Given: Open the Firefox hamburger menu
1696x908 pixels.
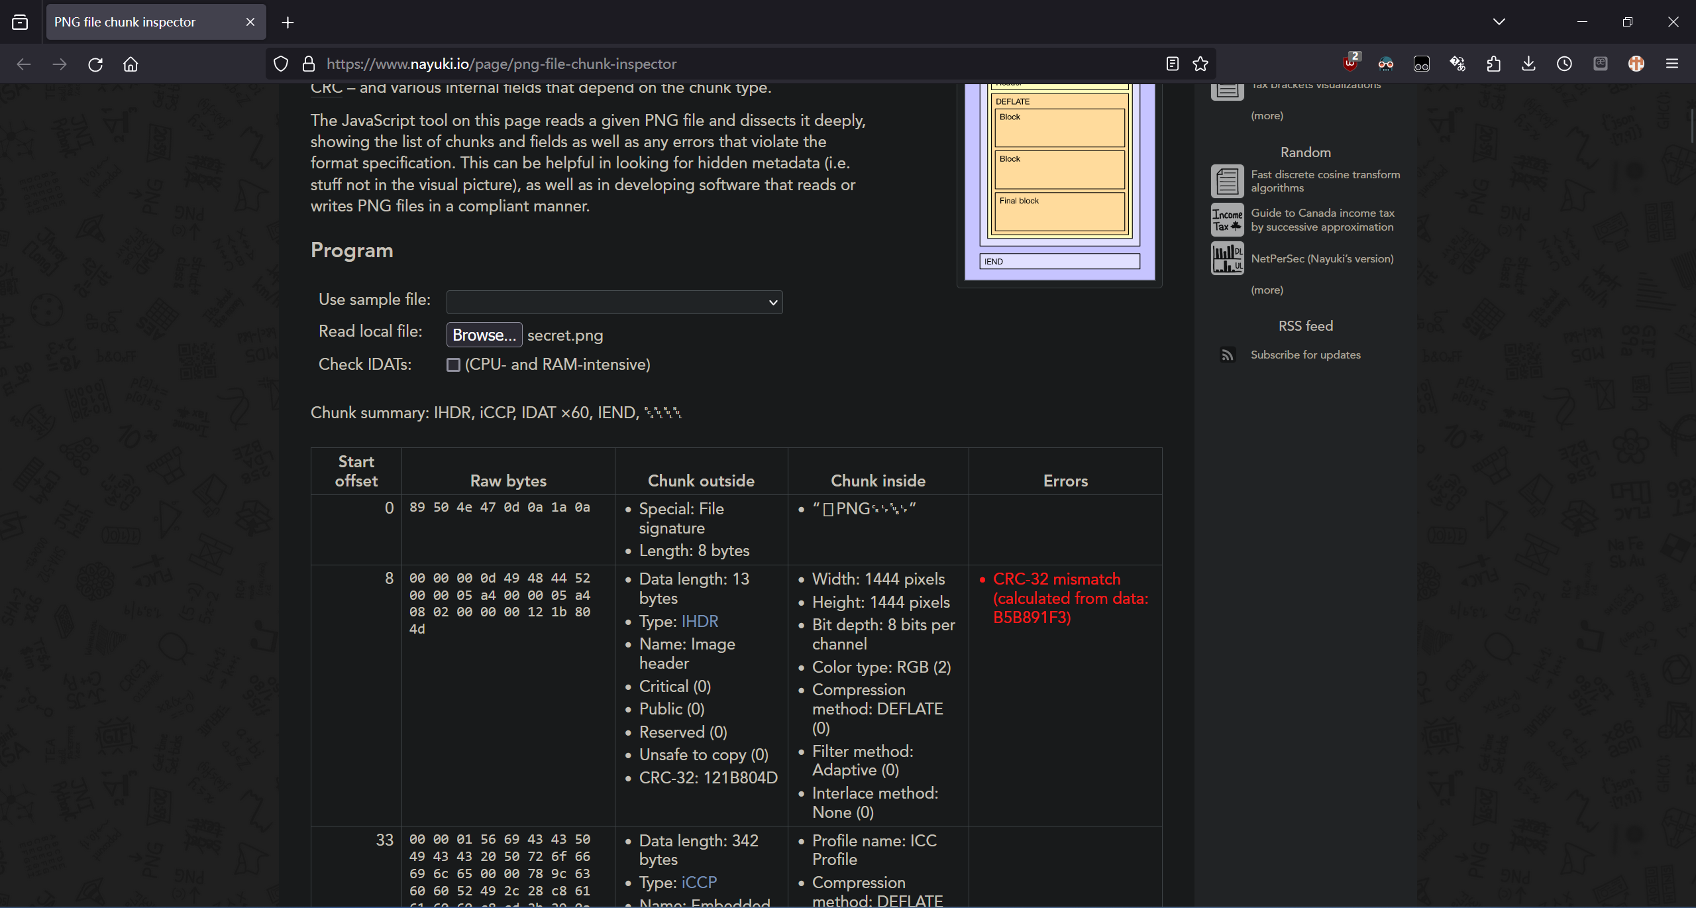Looking at the screenshot, I should pyautogui.click(x=1671, y=64).
